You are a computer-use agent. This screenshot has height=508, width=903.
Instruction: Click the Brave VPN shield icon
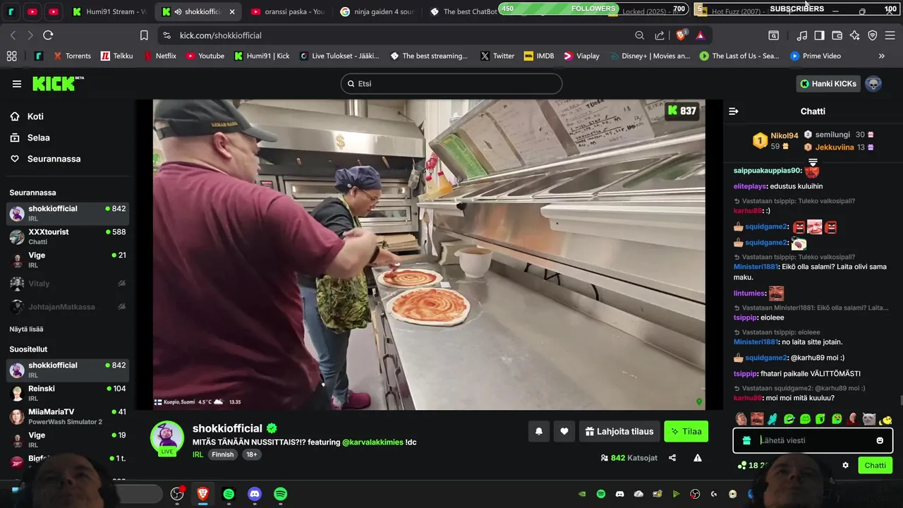873,35
